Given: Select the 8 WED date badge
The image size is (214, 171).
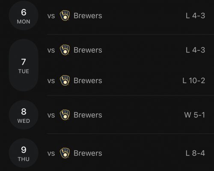Looking at the screenshot, I should [24, 115].
